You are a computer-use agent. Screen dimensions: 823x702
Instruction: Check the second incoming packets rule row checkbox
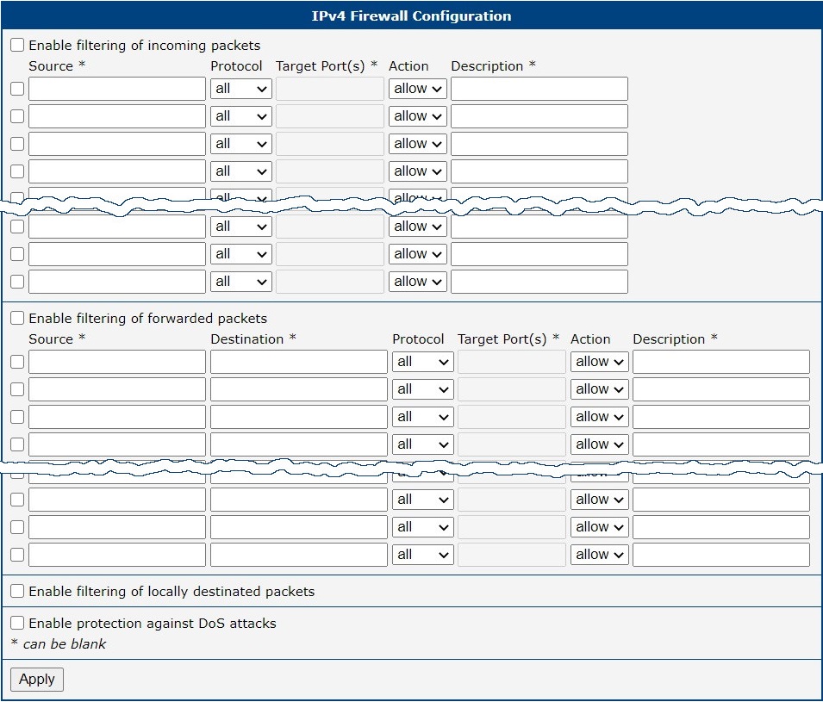pos(17,116)
